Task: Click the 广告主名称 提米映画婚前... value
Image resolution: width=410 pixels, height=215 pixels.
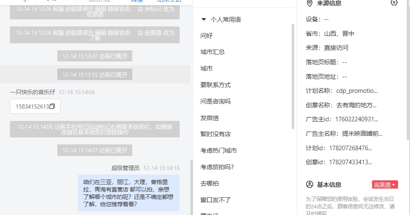Action: (x=363, y=134)
